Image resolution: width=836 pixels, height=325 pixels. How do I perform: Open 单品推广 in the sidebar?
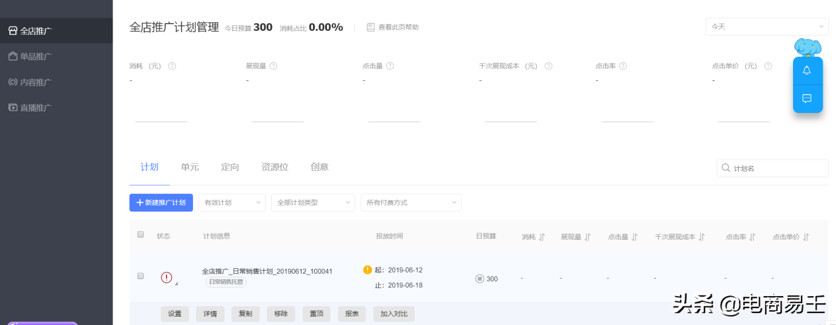click(56, 56)
